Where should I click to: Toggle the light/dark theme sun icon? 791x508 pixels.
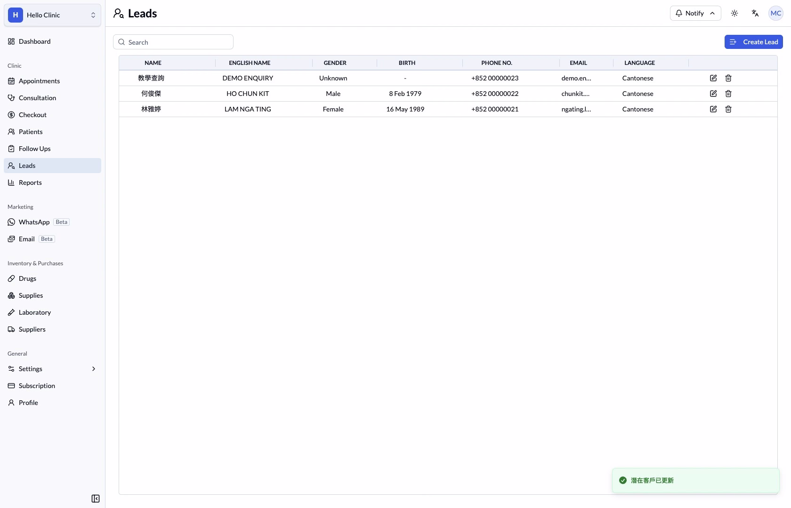(734, 13)
